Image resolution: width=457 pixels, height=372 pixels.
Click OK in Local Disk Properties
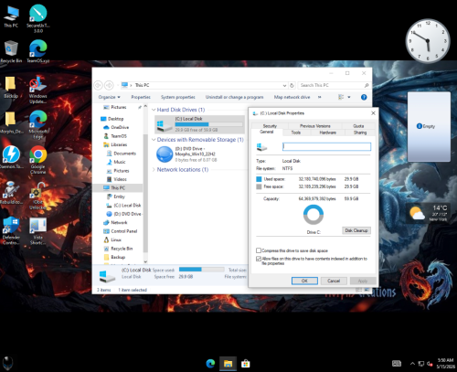[x=304, y=281]
